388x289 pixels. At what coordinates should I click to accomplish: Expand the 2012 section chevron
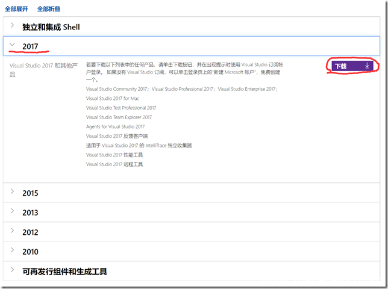(13, 232)
